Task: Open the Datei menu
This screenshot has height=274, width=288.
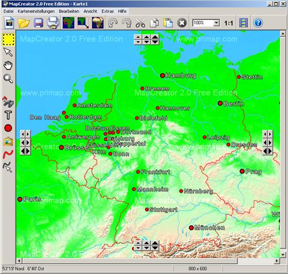Action: click(9, 12)
